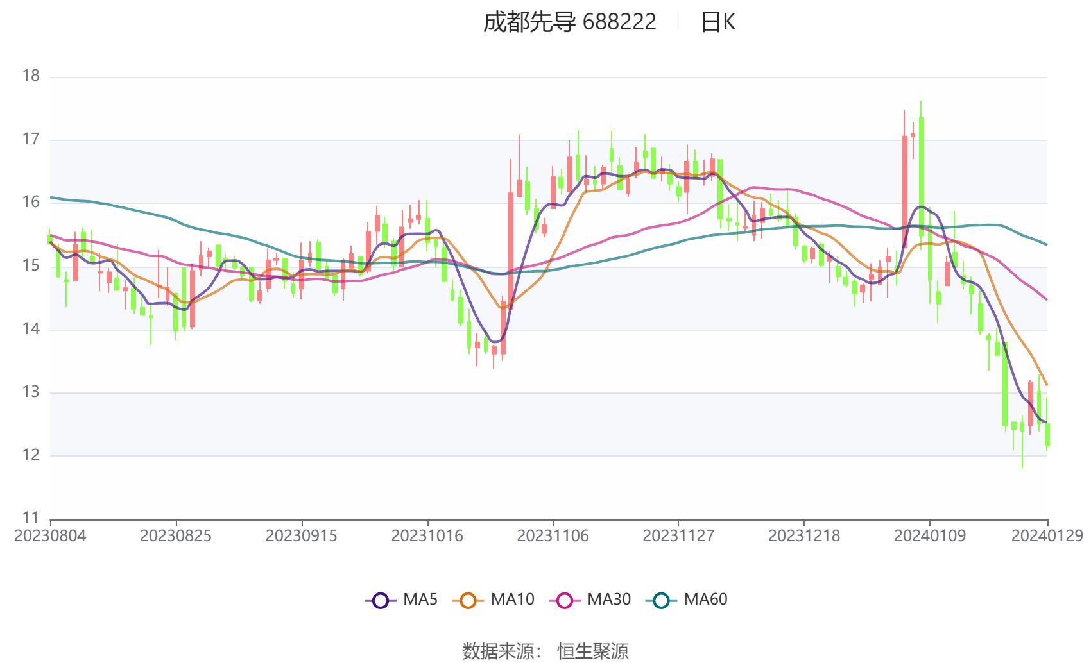Viewport: 1091px width, 663px height.
Task: Click the MA60 legend label text
Action: (x=705, y=600)
